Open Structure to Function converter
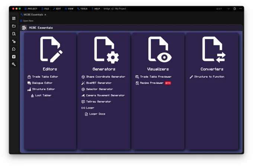The height and width of the screenshot is (166, 253). 207,77
